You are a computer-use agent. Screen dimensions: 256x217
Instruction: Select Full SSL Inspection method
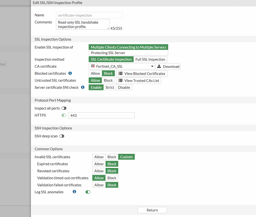(150, 59)
